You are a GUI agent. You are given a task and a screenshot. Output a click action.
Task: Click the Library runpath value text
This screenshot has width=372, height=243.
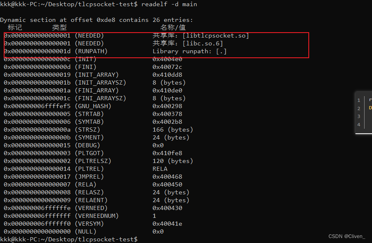pyautogui.click(x=190, y=51)
